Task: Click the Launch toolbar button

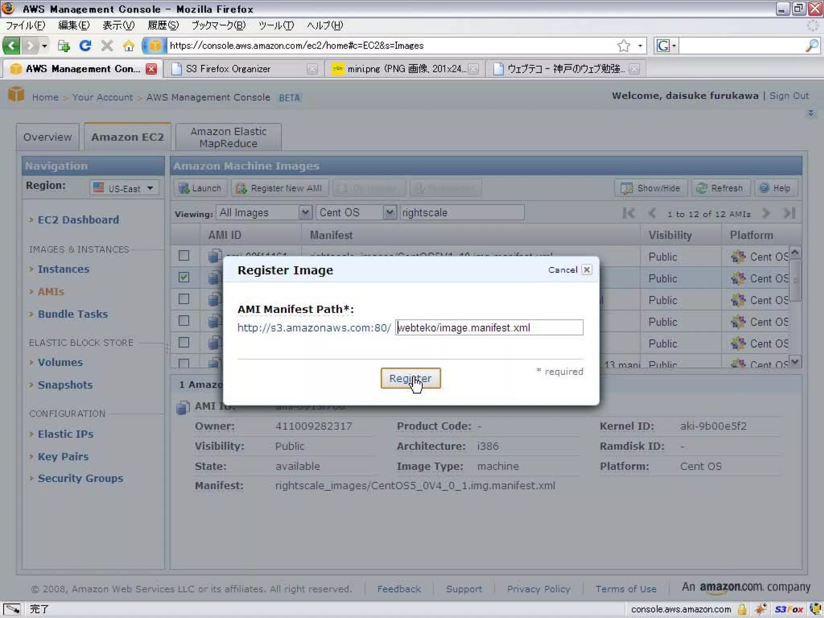Action: (200, 188)
